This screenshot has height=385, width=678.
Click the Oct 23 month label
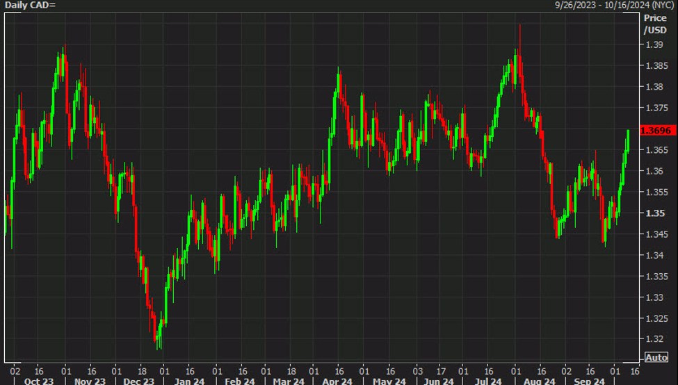pyautogui.click(x=39, y=381)
